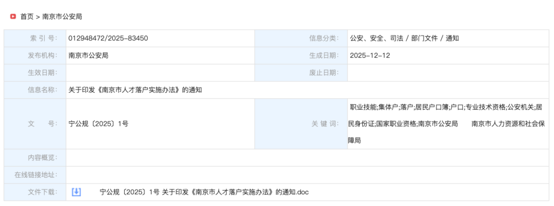Click index number 012948472/2025-83450

108,38
